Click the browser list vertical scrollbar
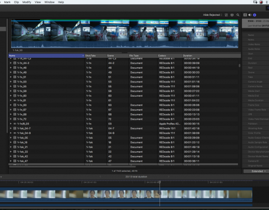 [x=240, y=66]
